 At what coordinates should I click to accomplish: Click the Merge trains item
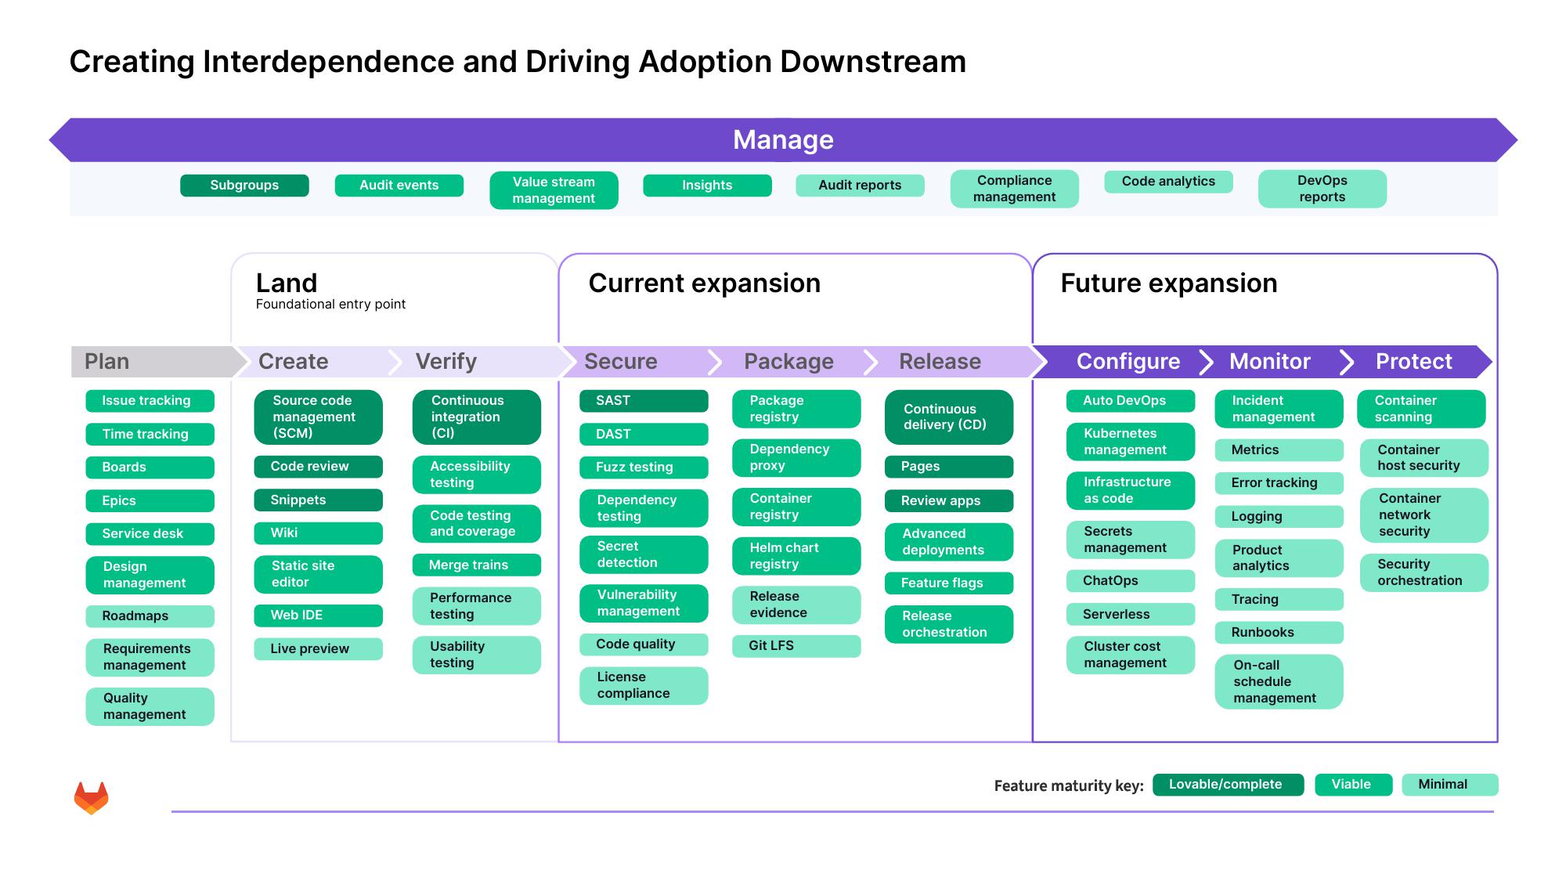point(477,565)
